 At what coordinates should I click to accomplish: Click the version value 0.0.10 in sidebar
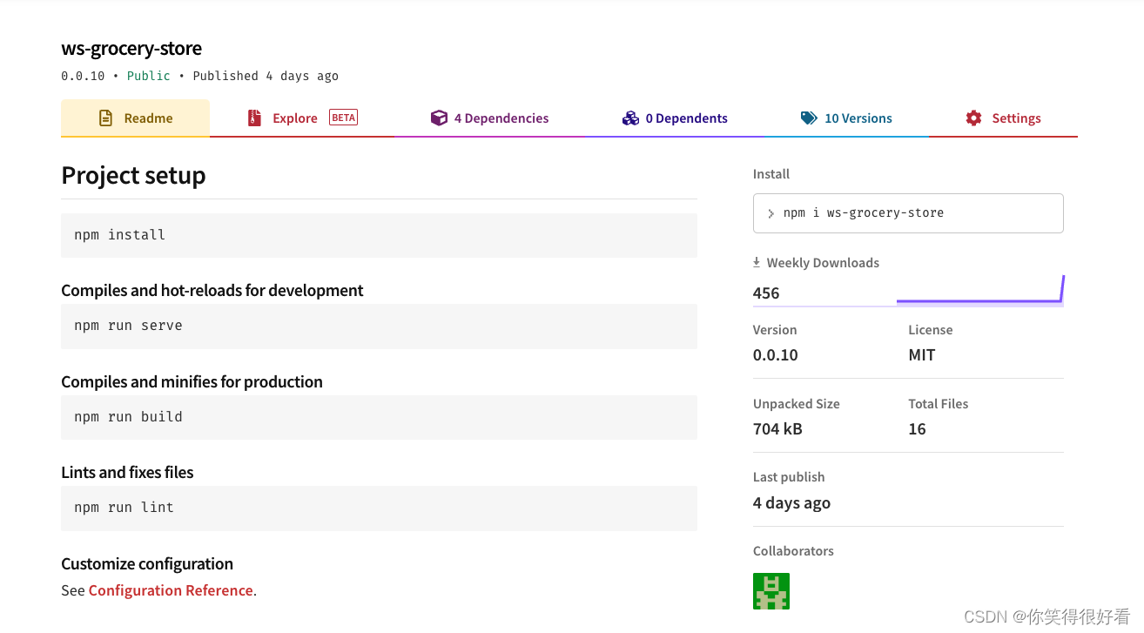776,355
